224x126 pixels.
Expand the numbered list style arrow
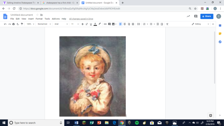tap(147, 24)
